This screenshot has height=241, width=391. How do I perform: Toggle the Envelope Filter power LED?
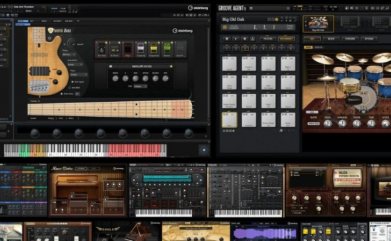[x=171, y=66]
